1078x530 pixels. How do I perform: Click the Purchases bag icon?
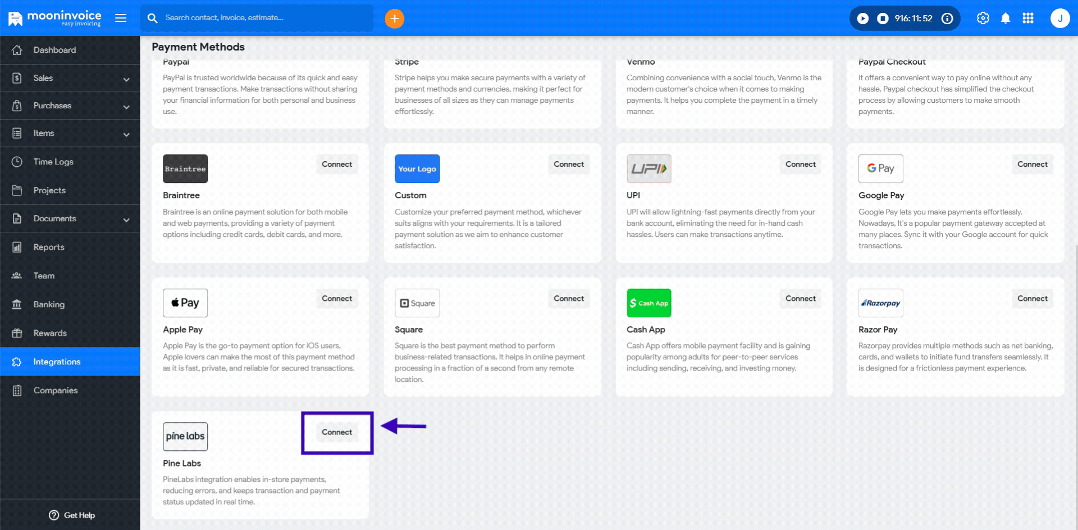pos(17,106)
